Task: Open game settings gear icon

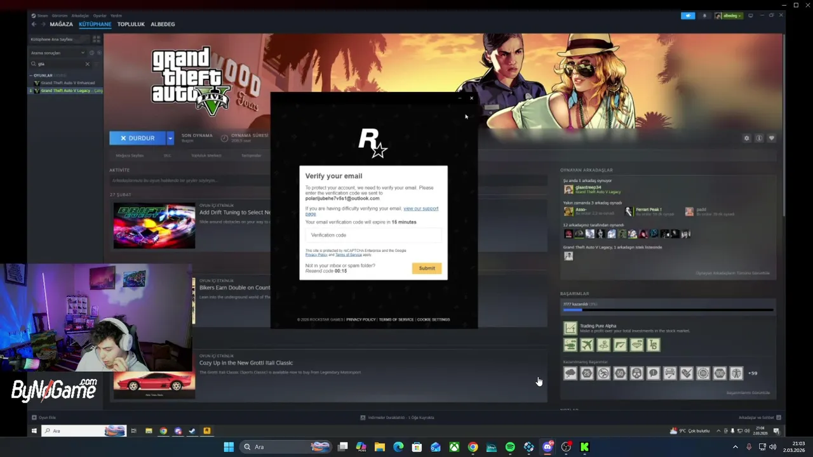Action: point(747,138)
